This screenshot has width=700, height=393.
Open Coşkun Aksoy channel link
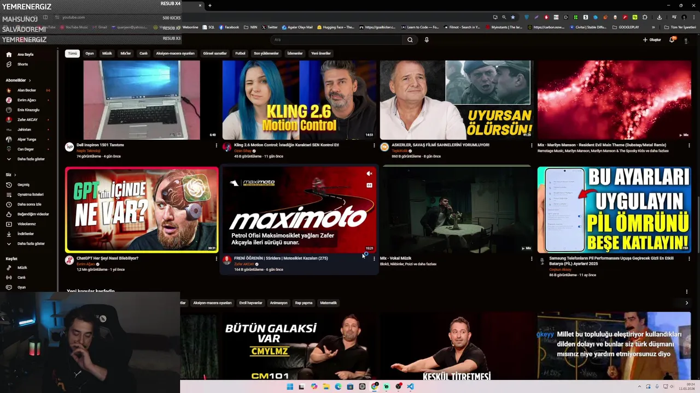click(x=559, y=270)
